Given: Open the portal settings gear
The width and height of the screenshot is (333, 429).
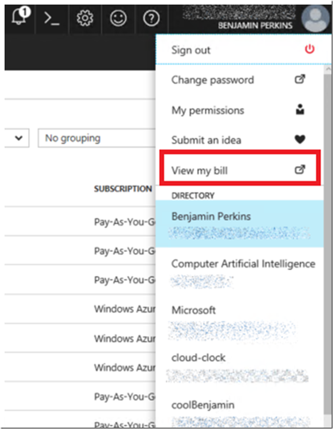Looking at the screenshot, I should (x=85, y=18).
